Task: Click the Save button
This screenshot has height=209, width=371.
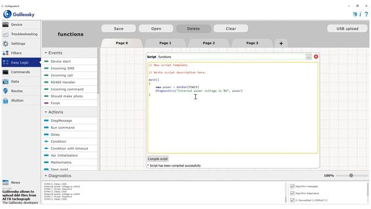Action: 118,28
